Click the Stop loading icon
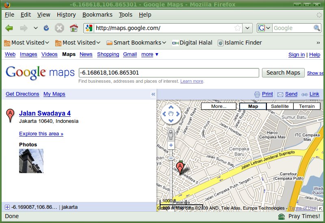This screenshot has width=325, height=223. click(60, 28)
